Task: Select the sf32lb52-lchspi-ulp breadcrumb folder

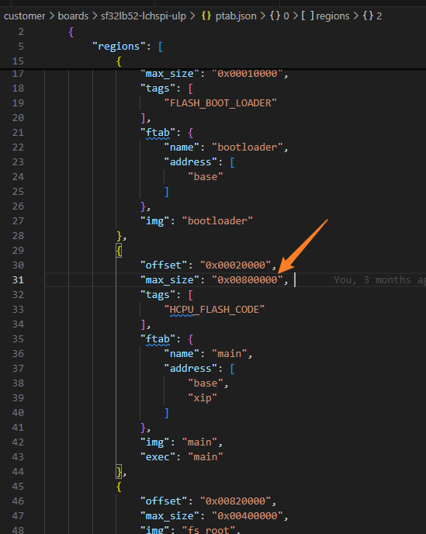Action: pos(144,16)
